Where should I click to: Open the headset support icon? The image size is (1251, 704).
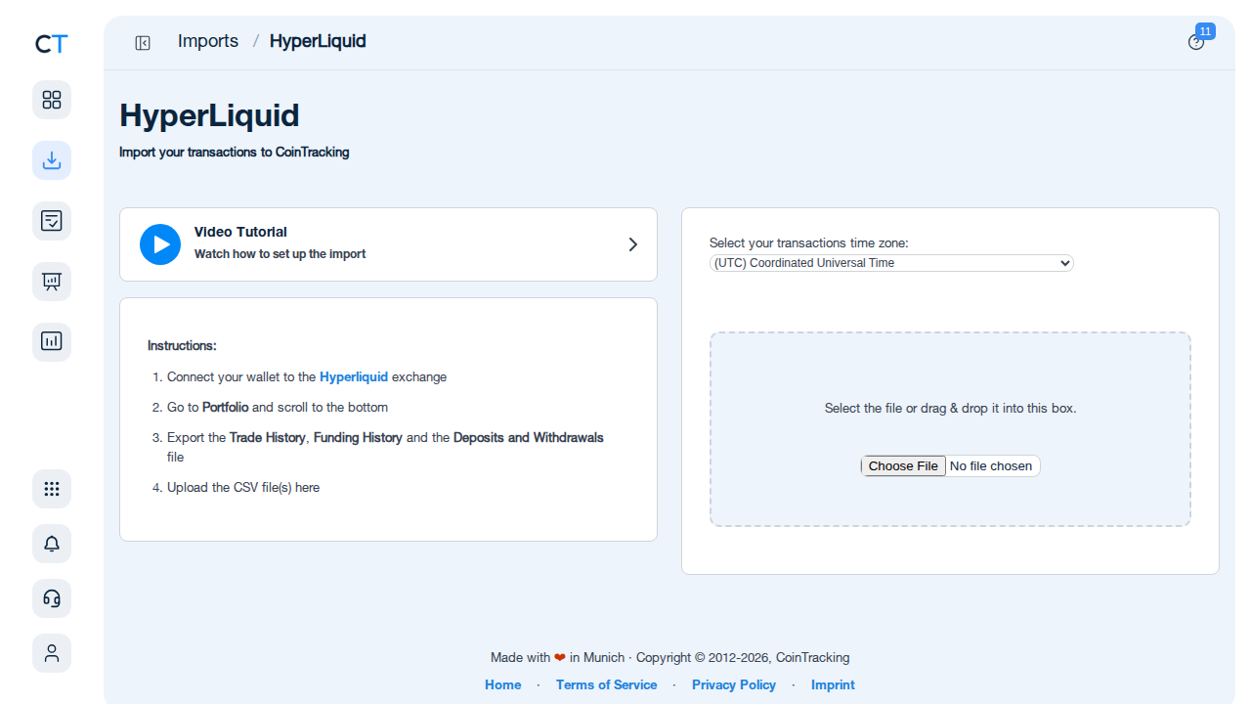(x=52, y=598)
